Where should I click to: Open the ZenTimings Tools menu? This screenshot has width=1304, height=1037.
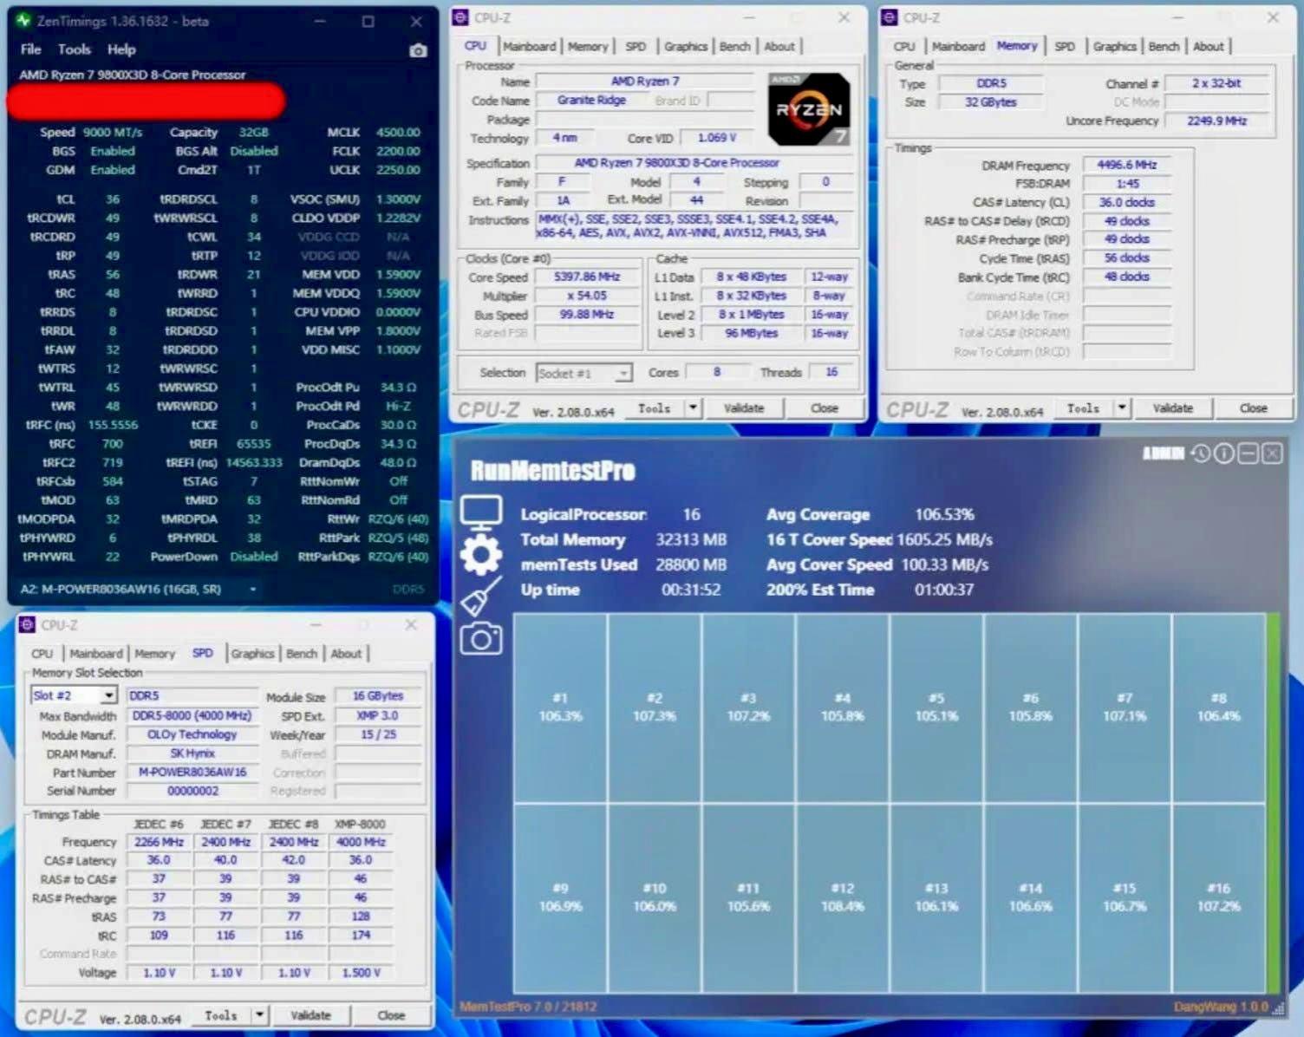(x=74, y=49)
